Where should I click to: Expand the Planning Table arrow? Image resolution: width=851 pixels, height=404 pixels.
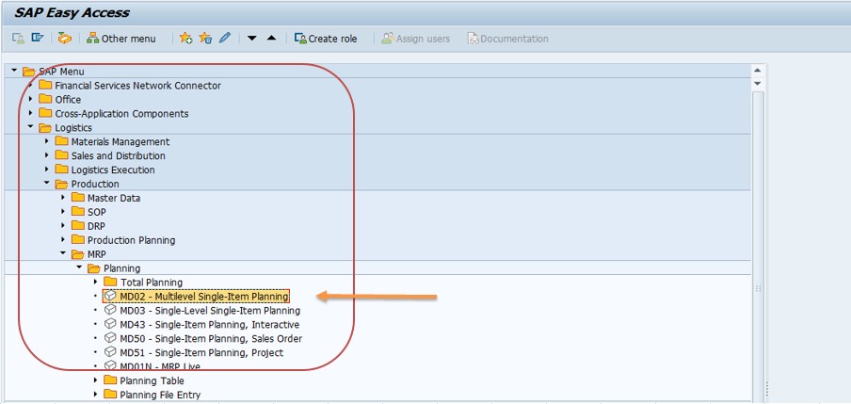[x=95, y=380]
